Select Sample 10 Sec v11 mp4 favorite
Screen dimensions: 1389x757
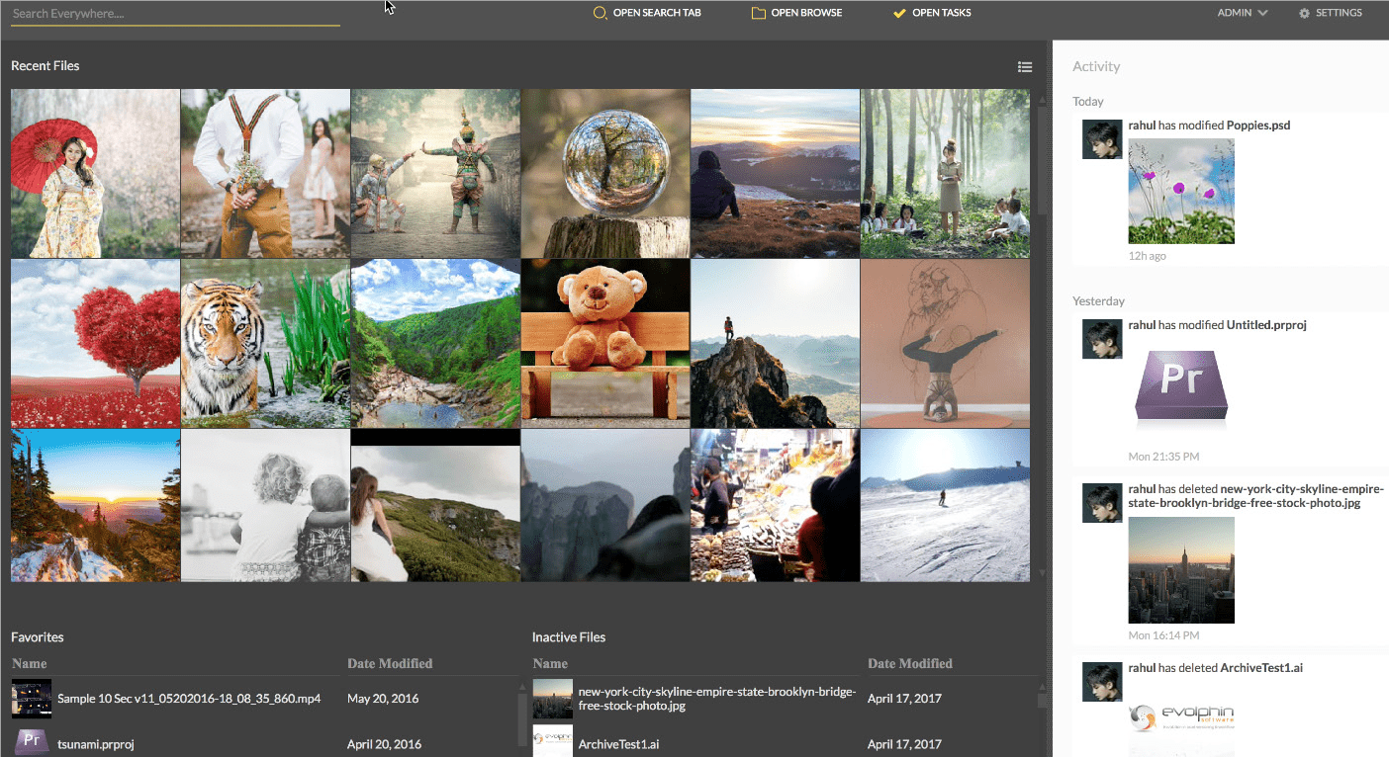[x=189, y=699]
